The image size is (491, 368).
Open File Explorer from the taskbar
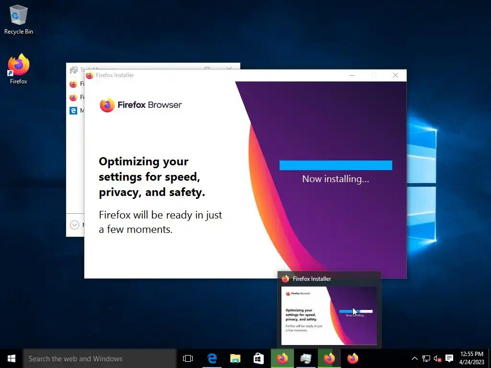point(235,358)
